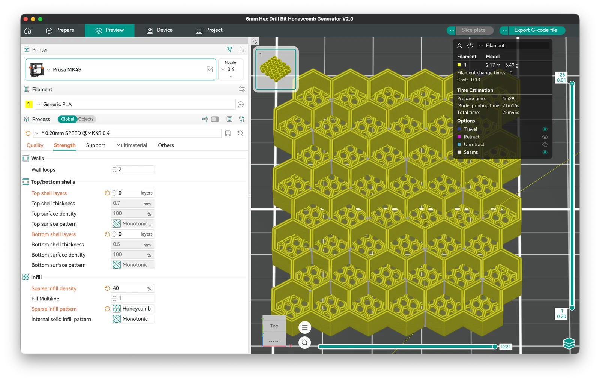Open the Sparse infill pattern Honeycomb dropdown
Viewport: 600px width, 381px height.
(x=133, y=309)
